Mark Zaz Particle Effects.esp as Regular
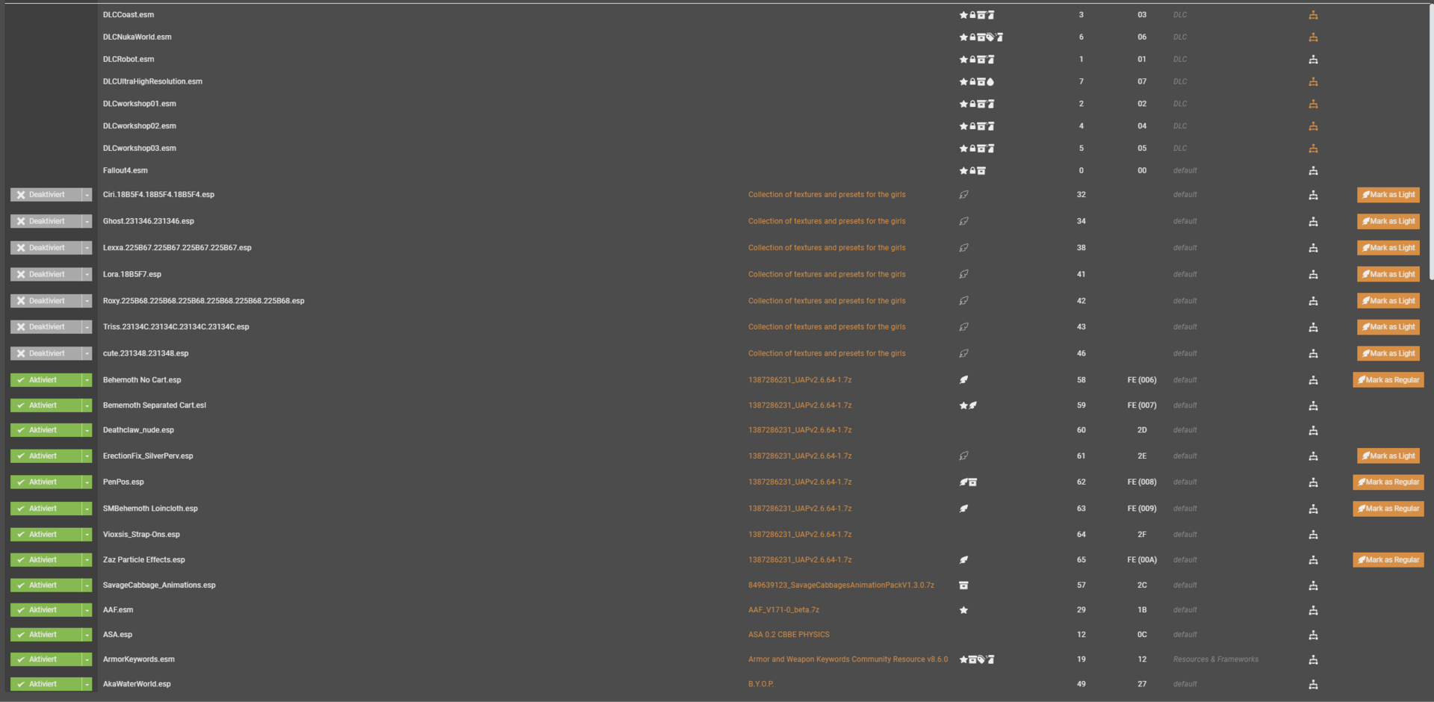The width and height of the screenshot is (1434, 702). click(1388, 560)
